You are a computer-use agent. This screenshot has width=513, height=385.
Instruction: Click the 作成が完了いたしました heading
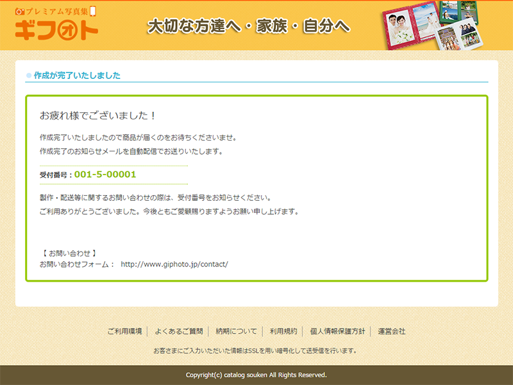tap(77, 75)
